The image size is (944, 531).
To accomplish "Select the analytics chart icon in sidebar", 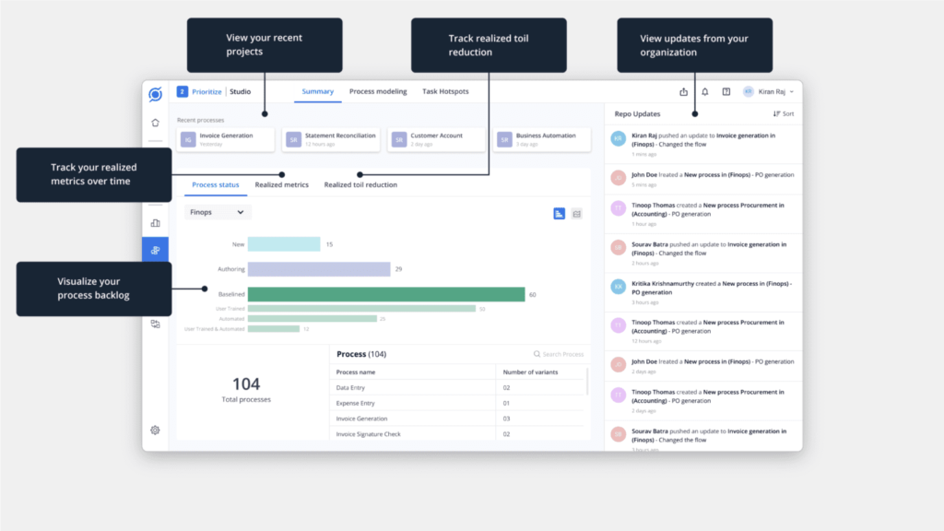I will (x=156, y=222).
